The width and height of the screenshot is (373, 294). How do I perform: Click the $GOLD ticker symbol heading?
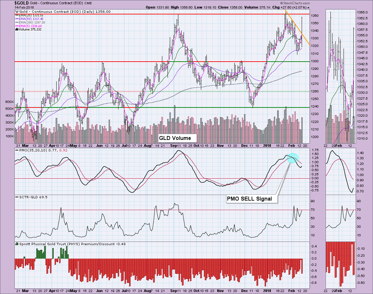pyautogui.click(x=21, y=3)
